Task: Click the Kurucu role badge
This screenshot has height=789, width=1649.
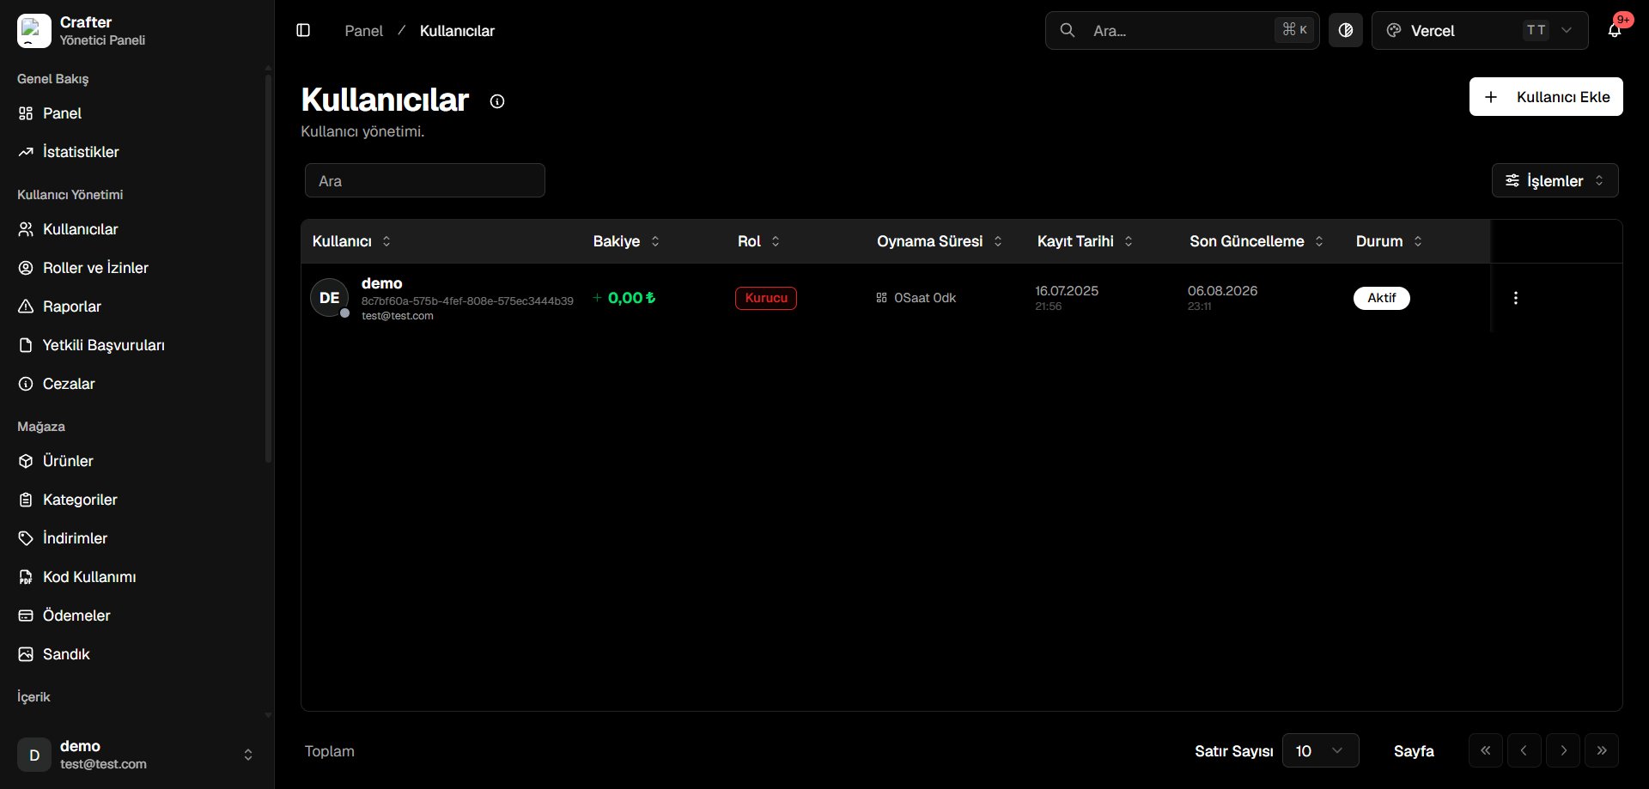Action: [x=766, y=298]
